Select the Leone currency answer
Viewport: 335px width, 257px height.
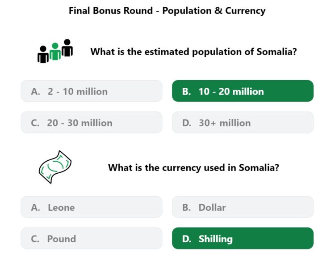pos(92,207)
